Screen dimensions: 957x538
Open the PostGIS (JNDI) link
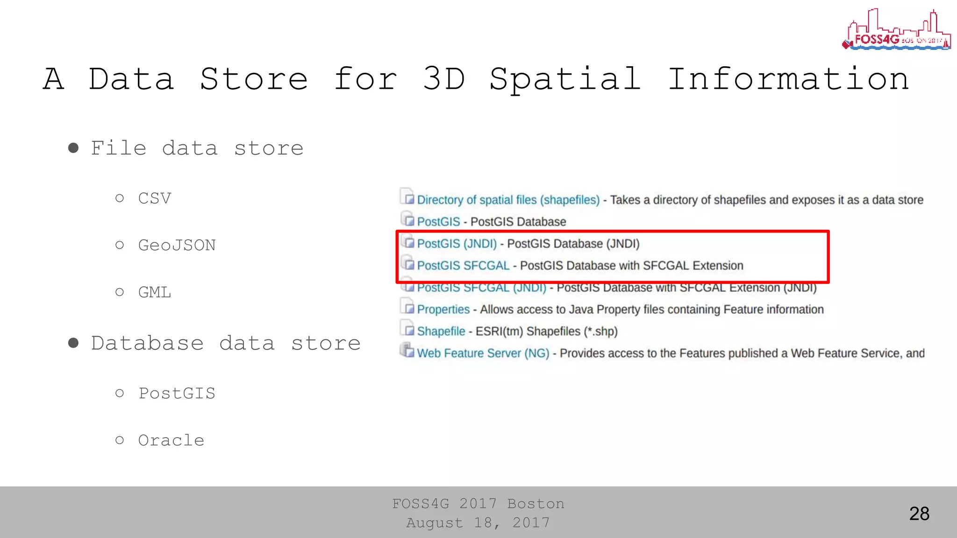(x=457, y=244)
